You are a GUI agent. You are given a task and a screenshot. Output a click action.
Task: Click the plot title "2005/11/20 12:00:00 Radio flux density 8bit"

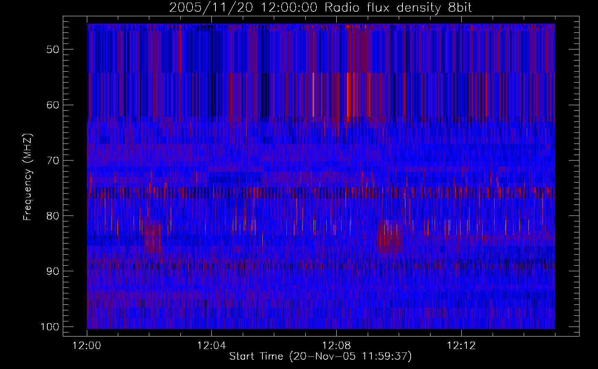pyautogui.click(x=320, y=7)
